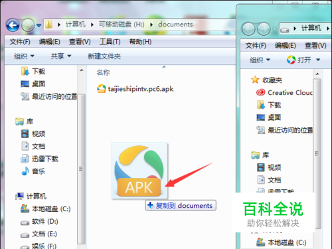Click 新建文件夹 button

click(x=104, y=56)
